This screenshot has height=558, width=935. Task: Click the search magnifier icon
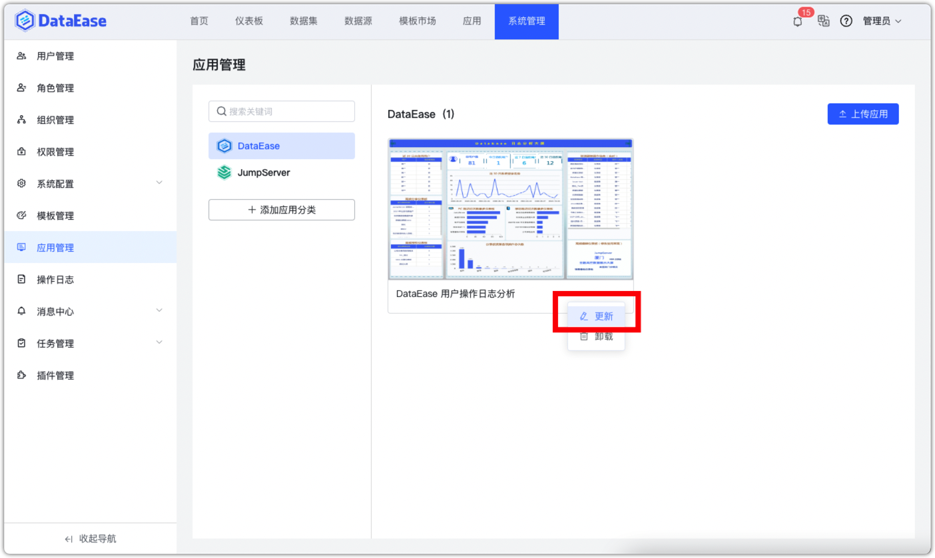[221, 112]
